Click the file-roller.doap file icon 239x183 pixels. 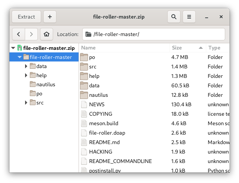point(84,133)
